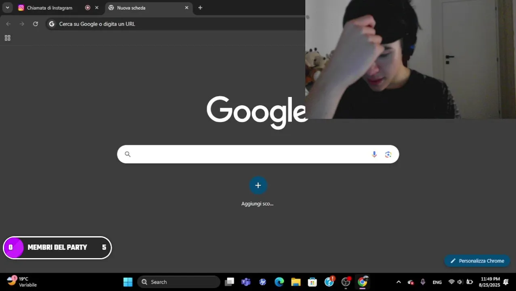516x291 pixels.
Task: Reload the current page
Action: (36, 24)
